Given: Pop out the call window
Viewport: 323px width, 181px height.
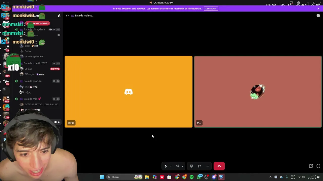Looking at the screenshot, I should point(311,166).
